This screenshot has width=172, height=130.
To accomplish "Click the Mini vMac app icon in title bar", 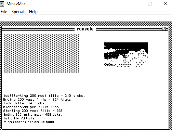I will [x=2, y=4].
